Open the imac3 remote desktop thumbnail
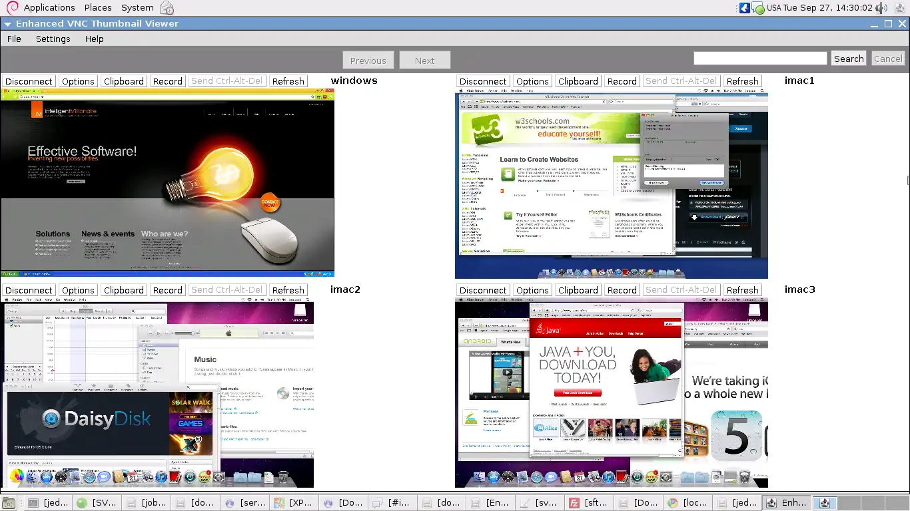This screenshot has height=511, width=910. point(612,393)
